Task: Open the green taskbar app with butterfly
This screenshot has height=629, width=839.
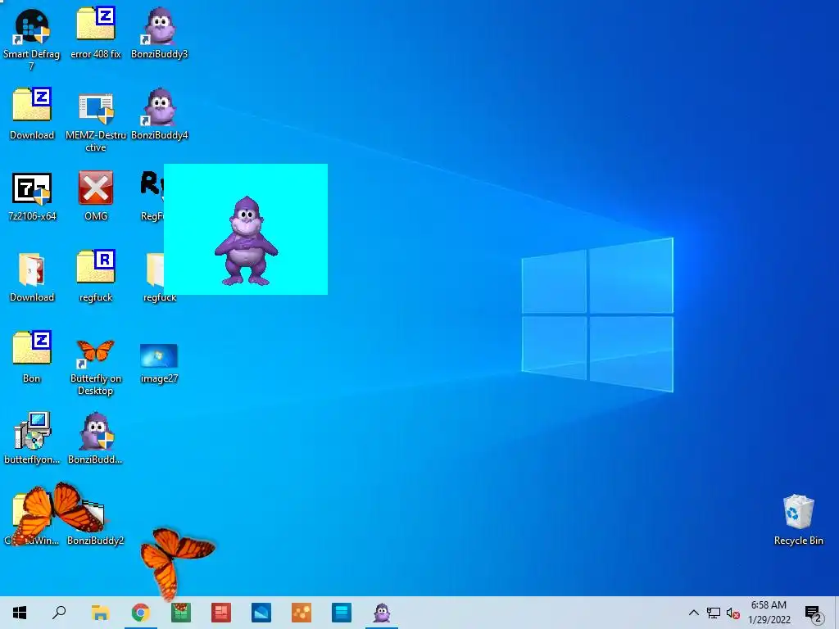Action: pyautogui.click(x=181, y=613)
